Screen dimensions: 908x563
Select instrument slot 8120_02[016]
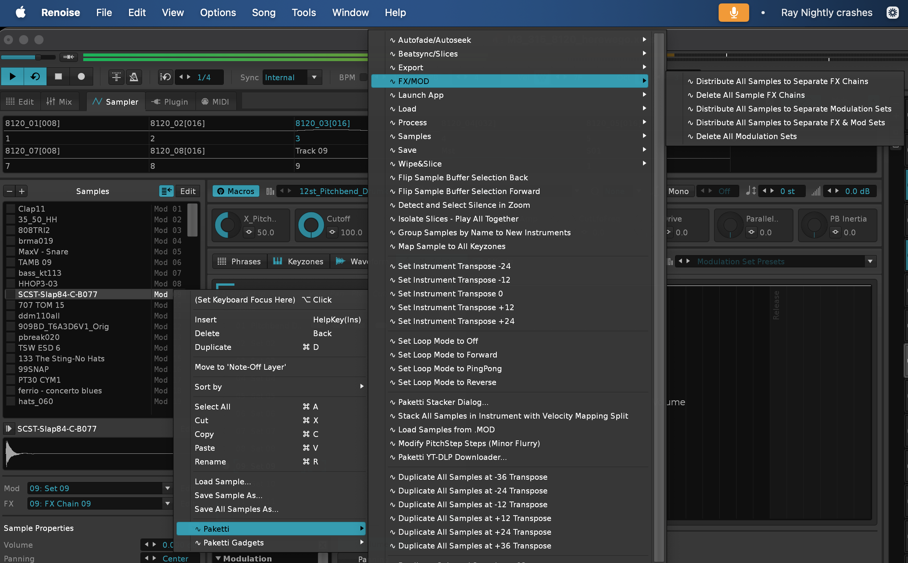click(178, 123)
